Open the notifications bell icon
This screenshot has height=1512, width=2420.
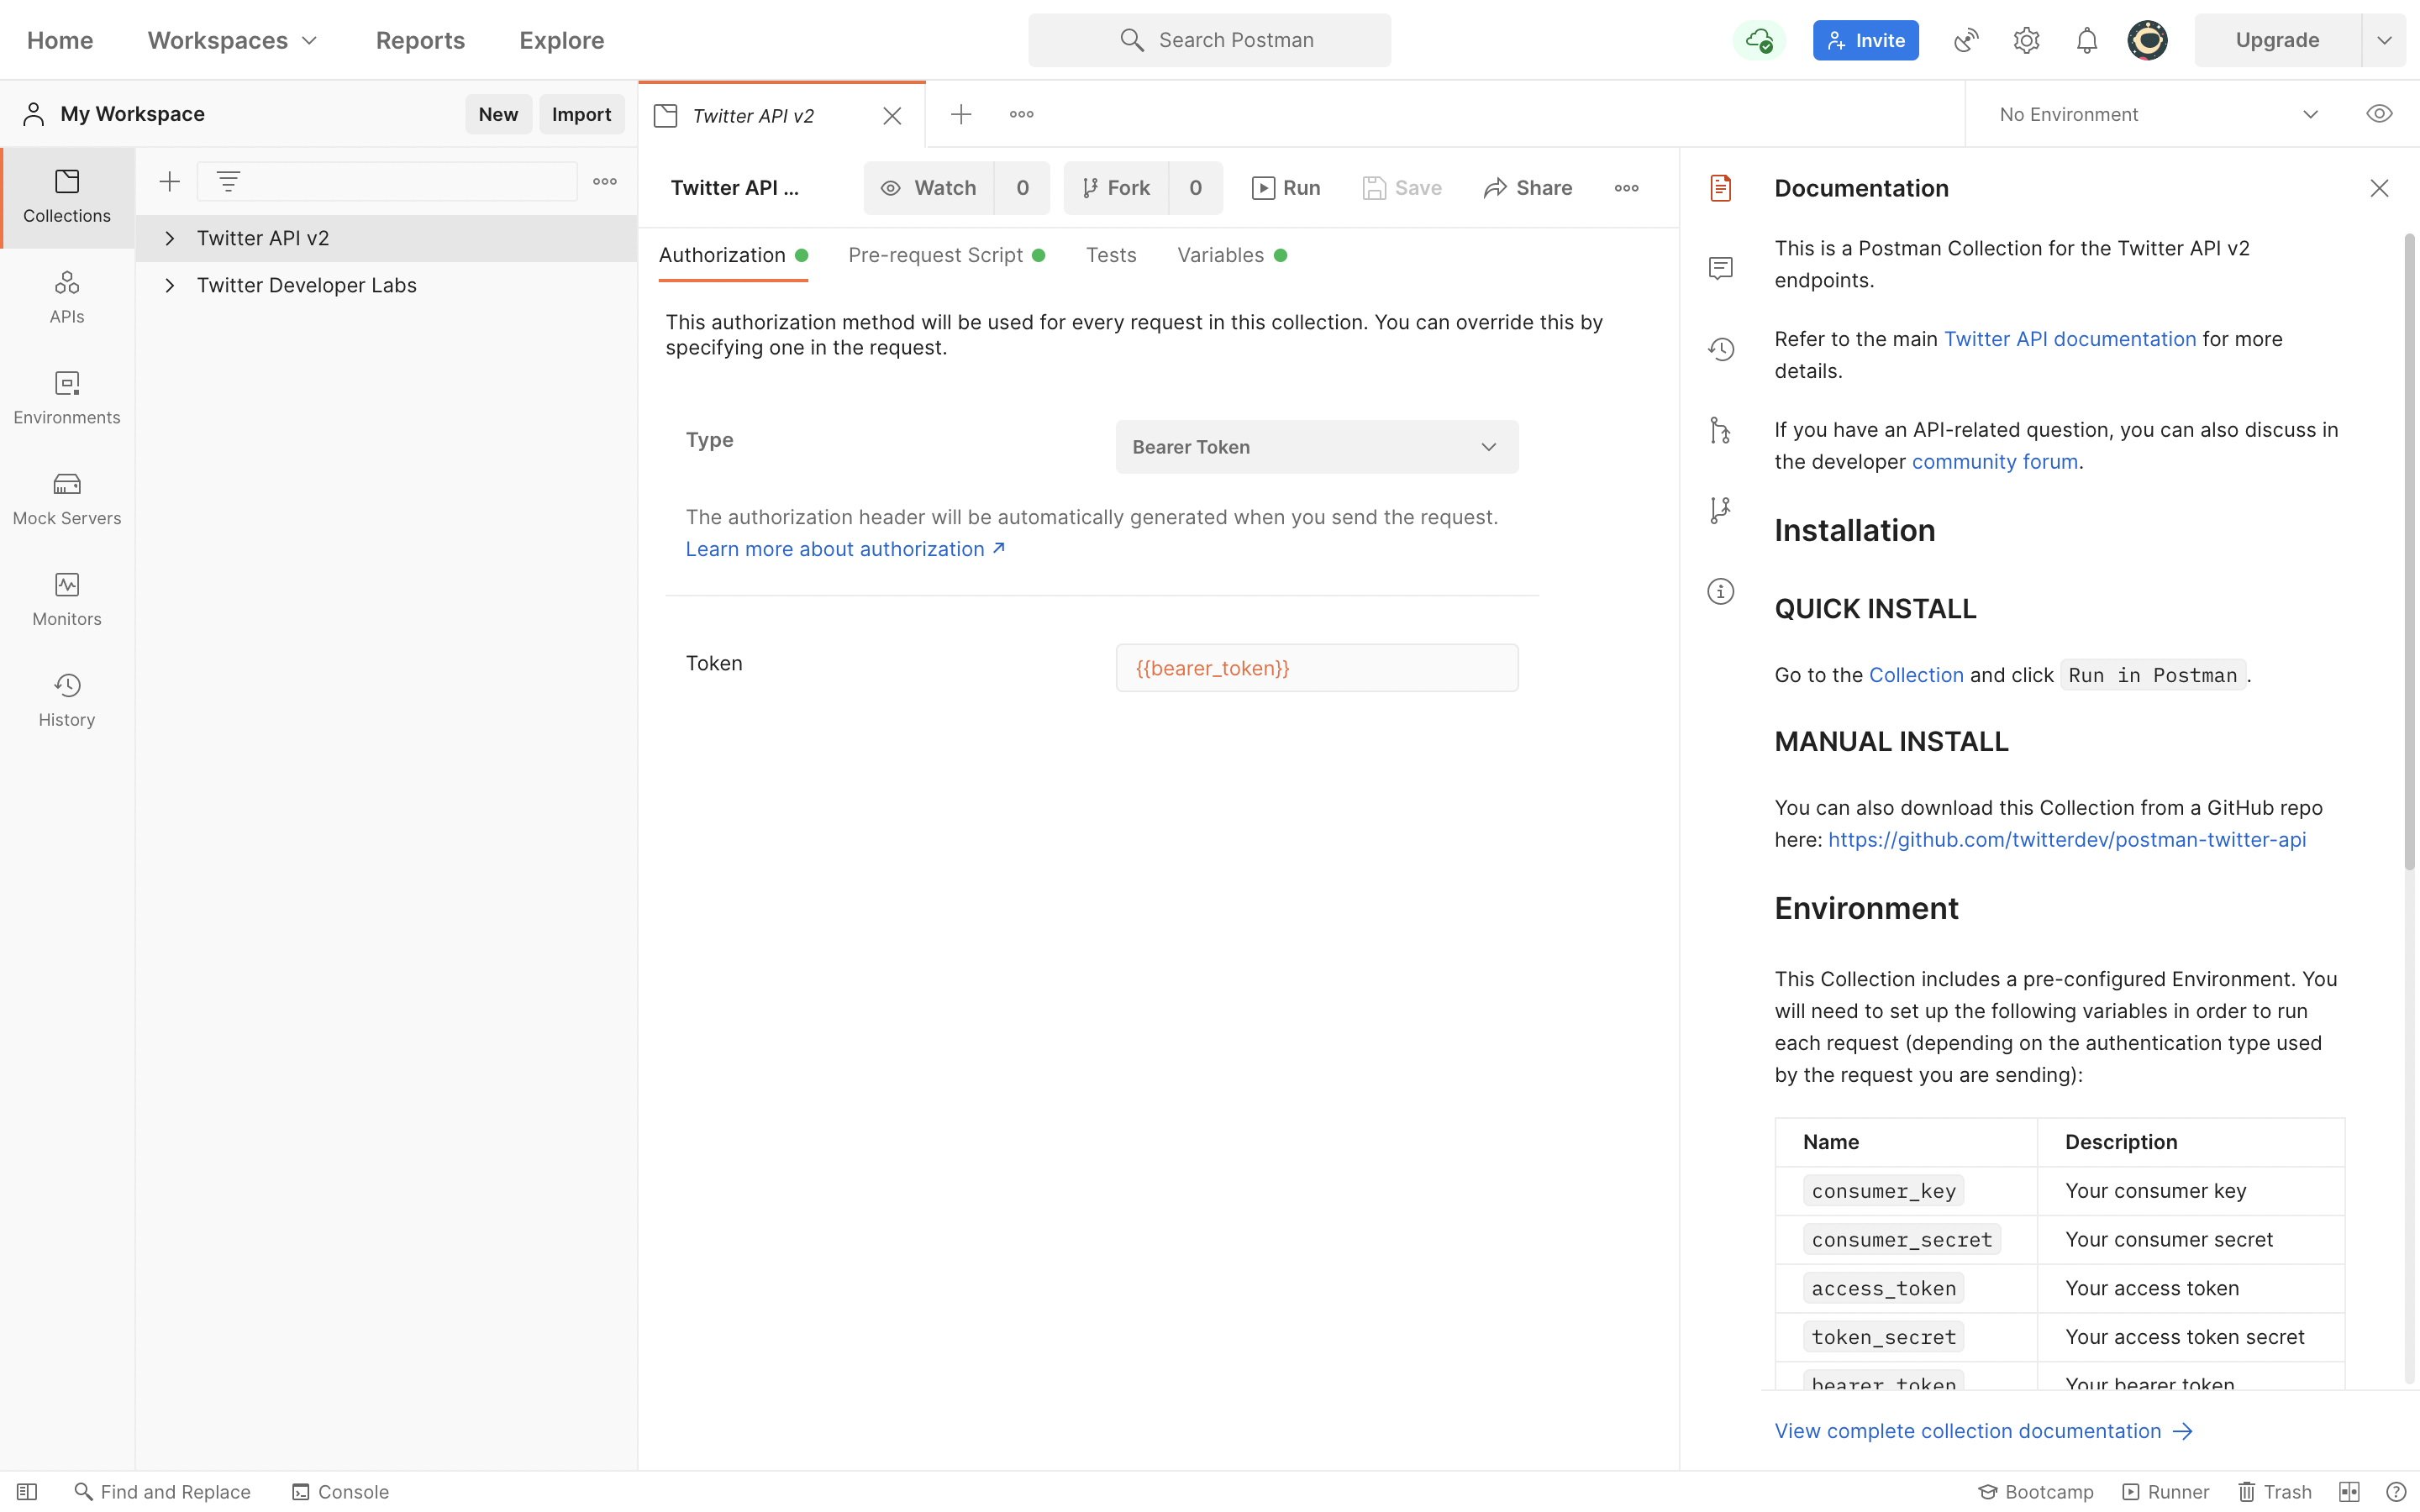tap(2086, 41)
